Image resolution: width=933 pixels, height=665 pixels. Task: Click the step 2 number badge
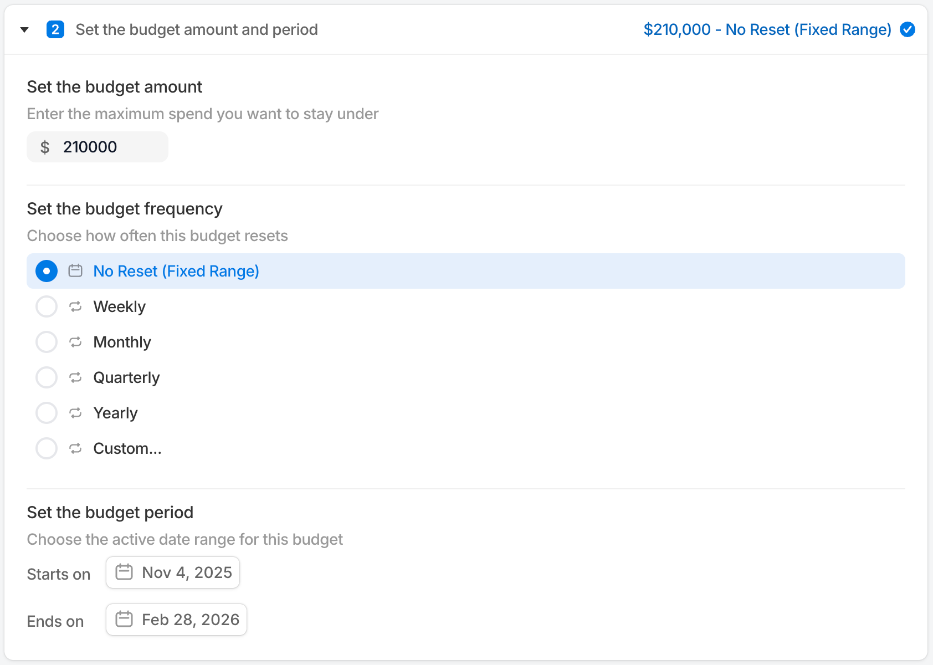(55, 29)
